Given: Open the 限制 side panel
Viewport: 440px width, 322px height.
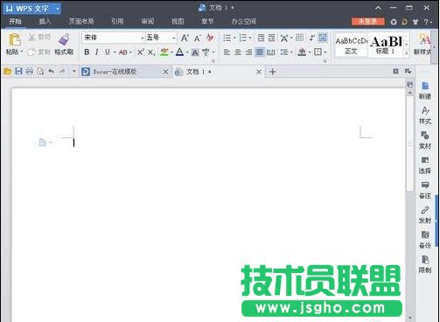Looking at the screenshot, I should (425, 264).
